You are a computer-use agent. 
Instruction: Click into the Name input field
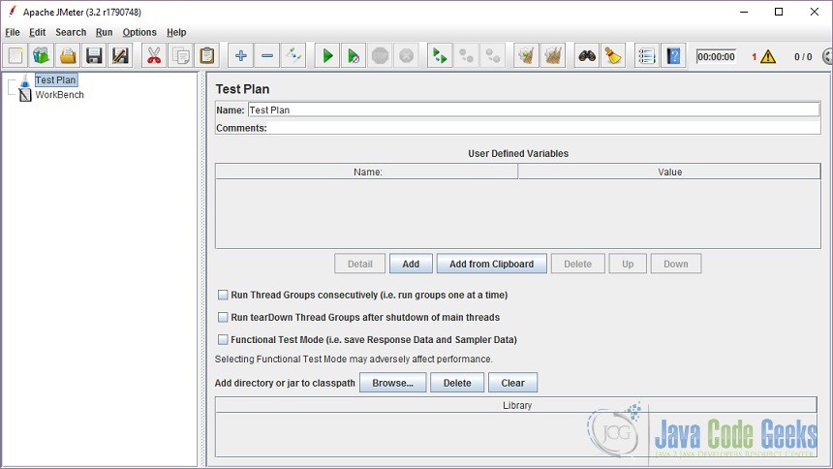pyautogui.click(x=534, y=110)
